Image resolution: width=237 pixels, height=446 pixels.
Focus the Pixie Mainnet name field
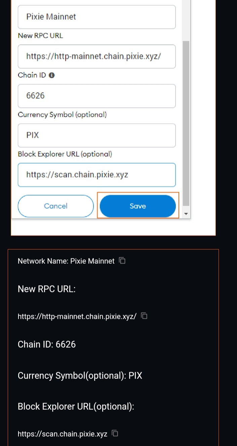click(97, 17)
